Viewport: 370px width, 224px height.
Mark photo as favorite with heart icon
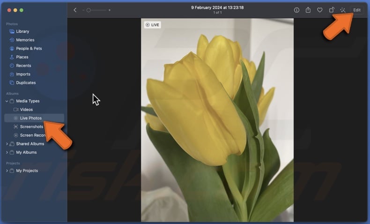click(x=320, y=10)
